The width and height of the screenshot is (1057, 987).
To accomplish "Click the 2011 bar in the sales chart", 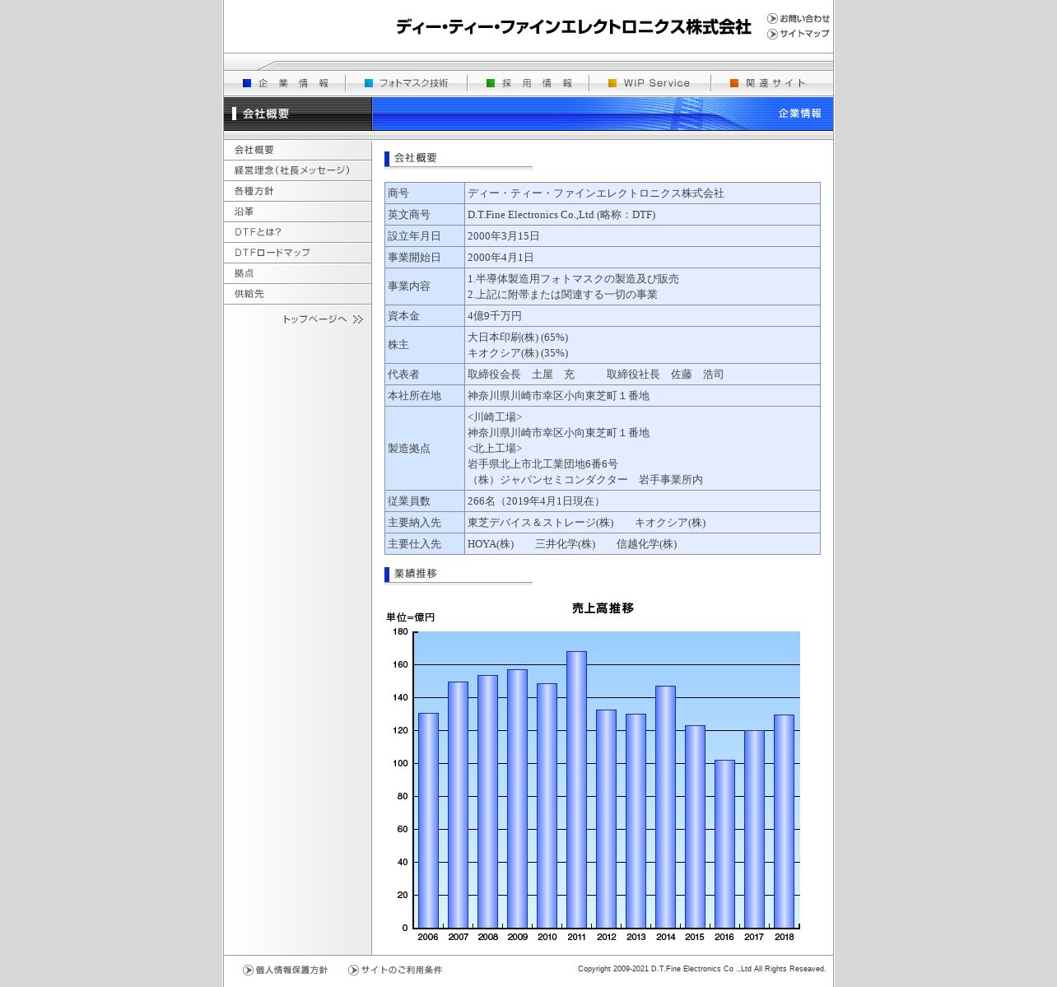I will point(576,789).
